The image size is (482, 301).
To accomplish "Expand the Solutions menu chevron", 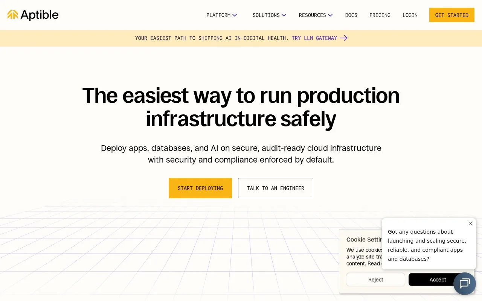I will coord(284,15).
